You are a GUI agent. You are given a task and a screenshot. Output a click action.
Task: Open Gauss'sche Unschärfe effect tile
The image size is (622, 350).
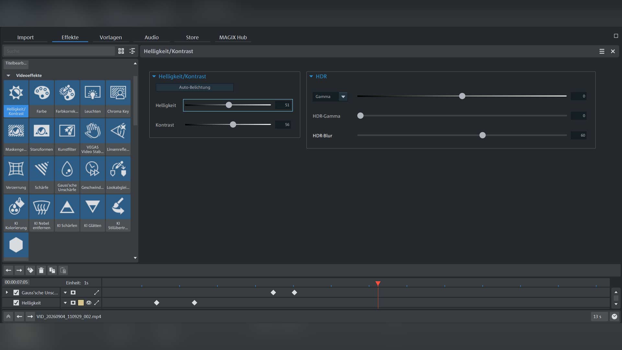[x=67, y=175]
